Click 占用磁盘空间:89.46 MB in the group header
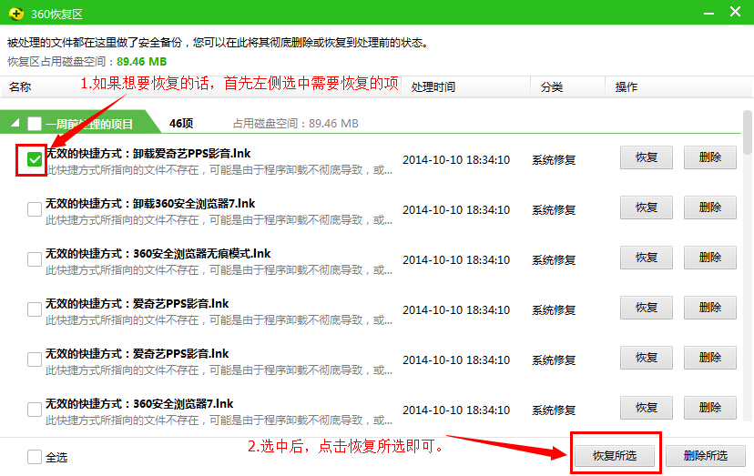Image resolution: width=754 pixels, height=476 pixels. pos(296,124)
